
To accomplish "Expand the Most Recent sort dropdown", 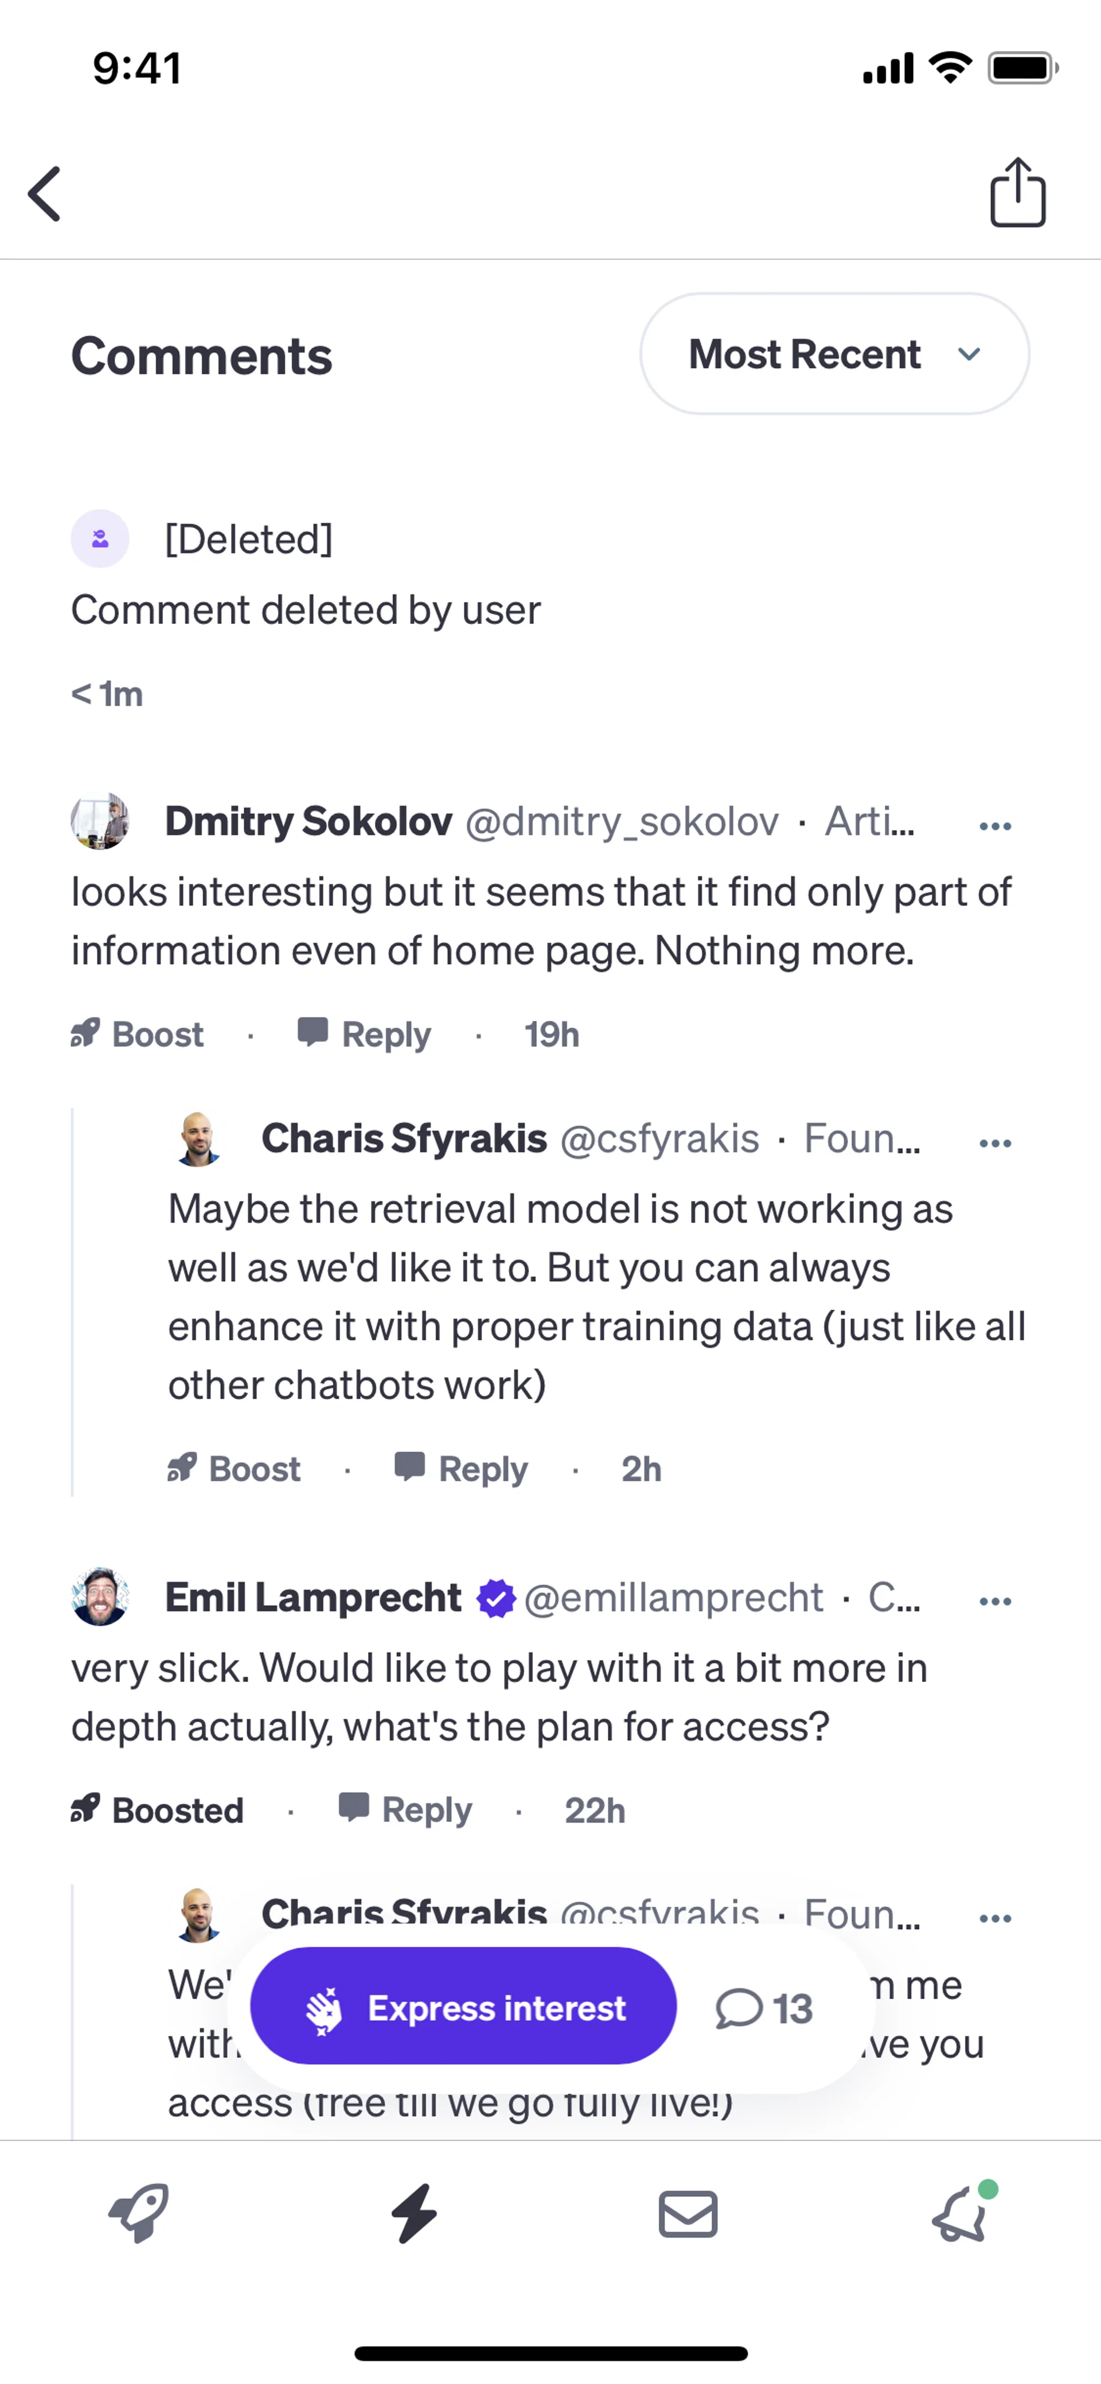I will [834, 354].
